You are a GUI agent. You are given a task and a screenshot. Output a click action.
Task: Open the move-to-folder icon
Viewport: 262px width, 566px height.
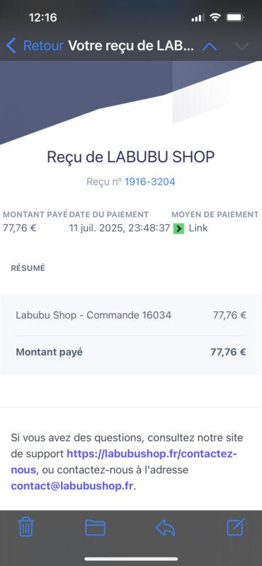[x=96, y=528]
